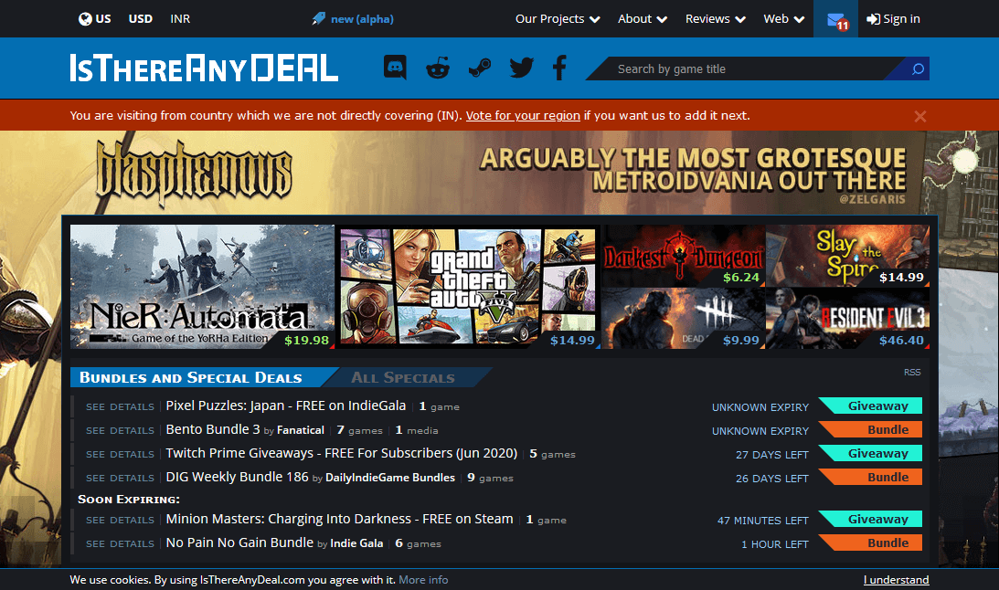Click Giveaway tag on Twitch Prime row
This screenshot has height=590, width=999.
coord(871,453)
